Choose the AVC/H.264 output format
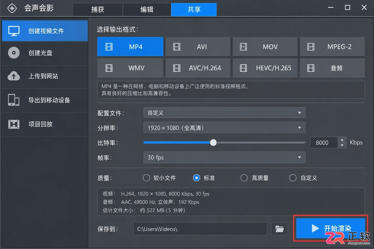The image size is (374, 249). point(198,68)
